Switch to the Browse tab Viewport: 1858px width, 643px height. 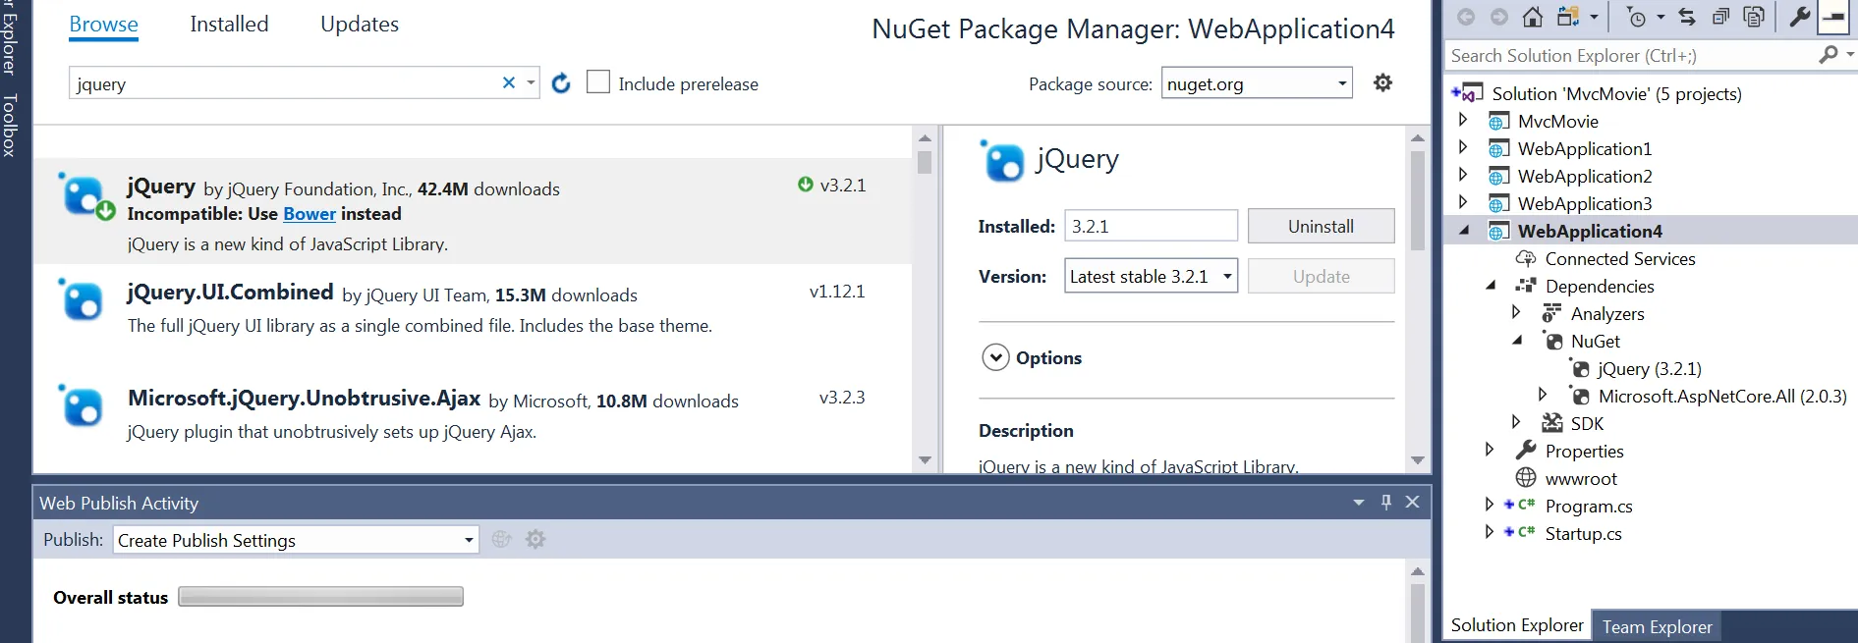pos(103,25)
